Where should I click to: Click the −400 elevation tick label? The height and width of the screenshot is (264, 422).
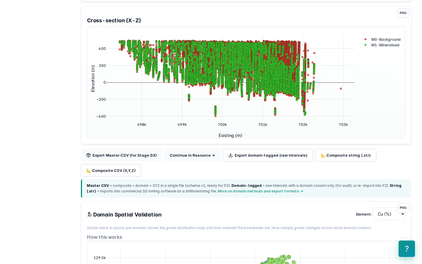(101, 116)
